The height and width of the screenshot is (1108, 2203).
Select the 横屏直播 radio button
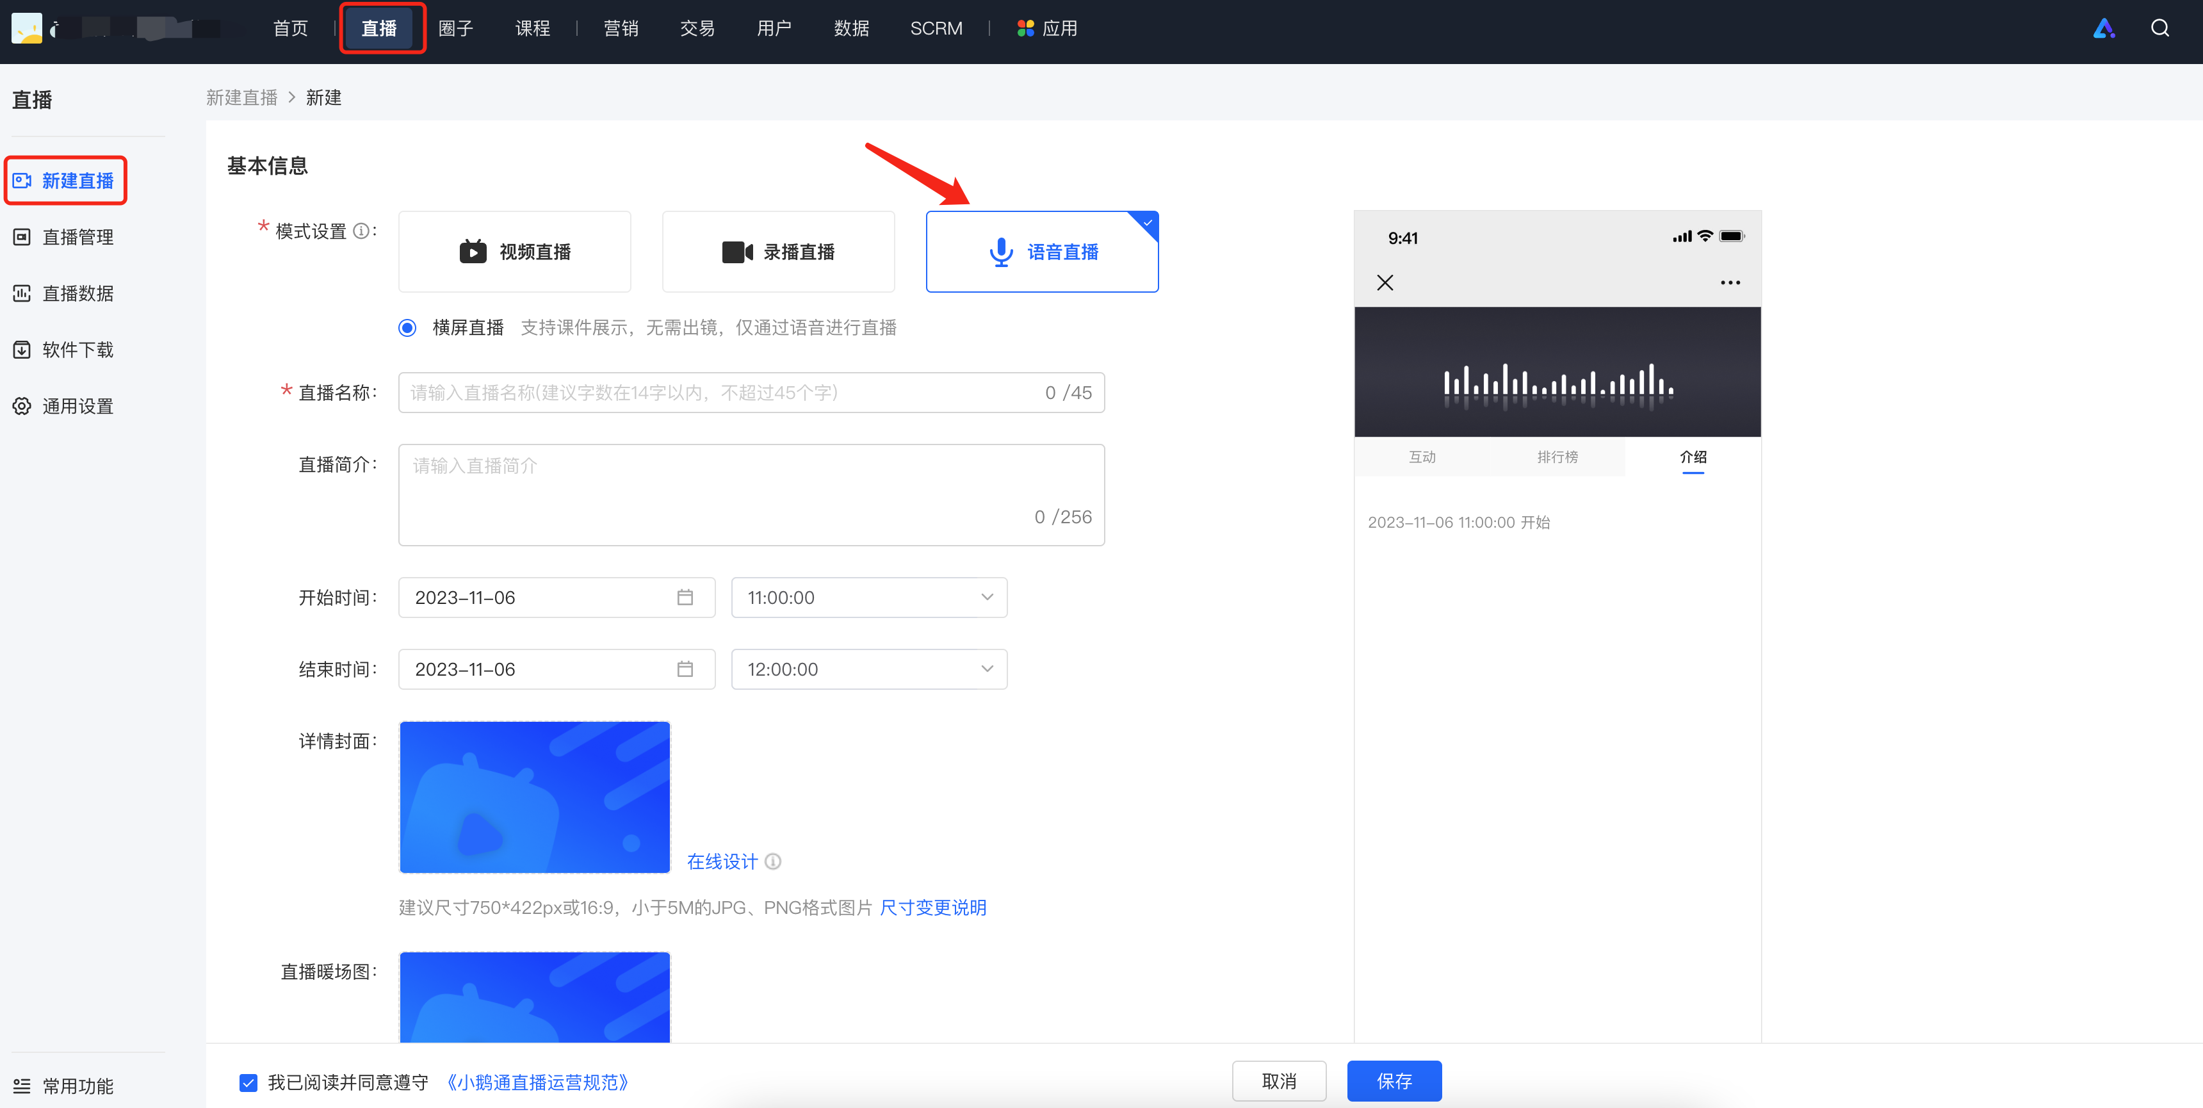point(408,328)
